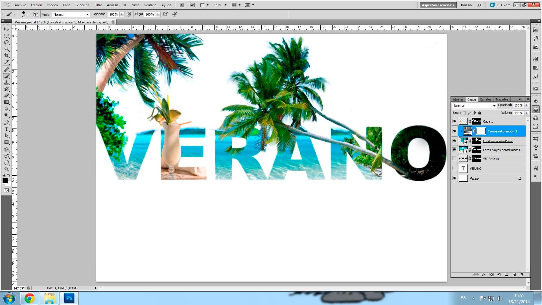Click the black foreground color swatch
This screenshot has width=542, height=305.
(x=5, y=181)
